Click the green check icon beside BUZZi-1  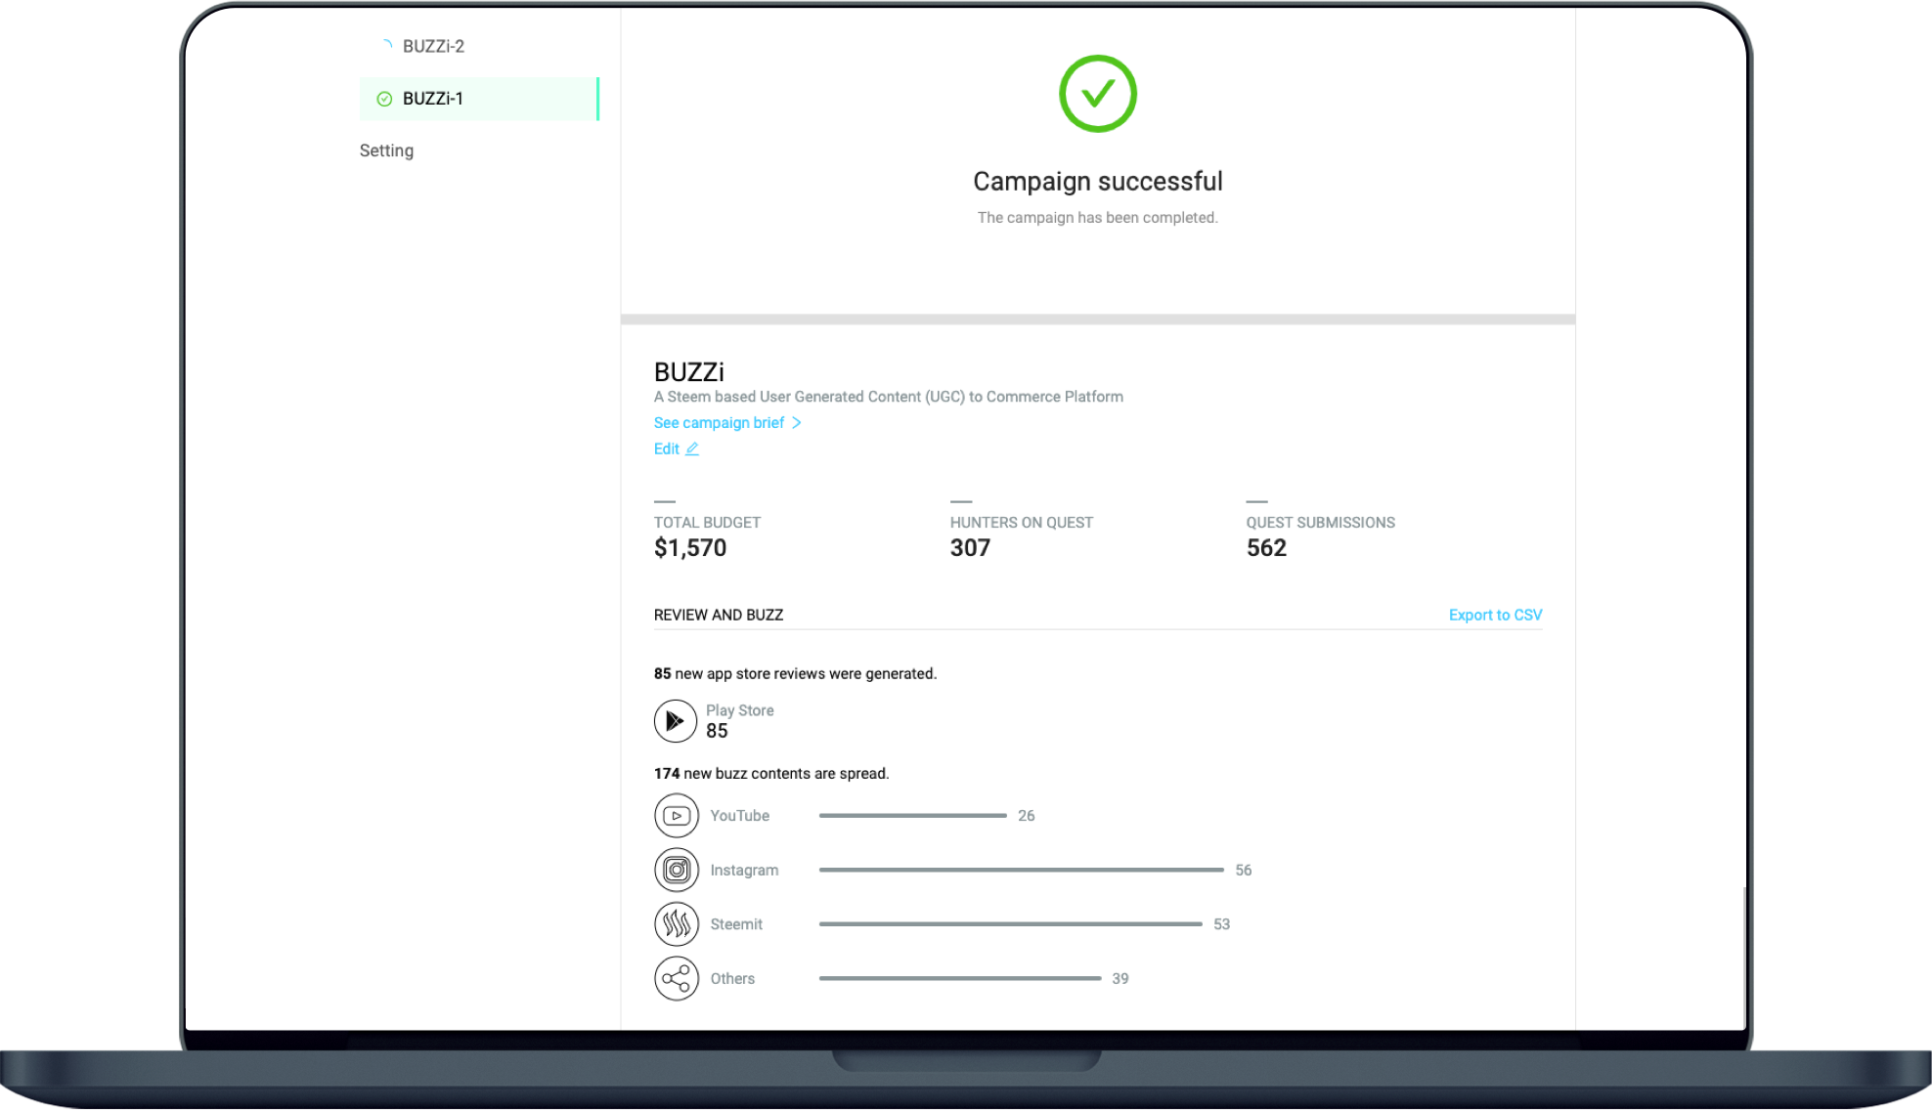tap(384, 99)
